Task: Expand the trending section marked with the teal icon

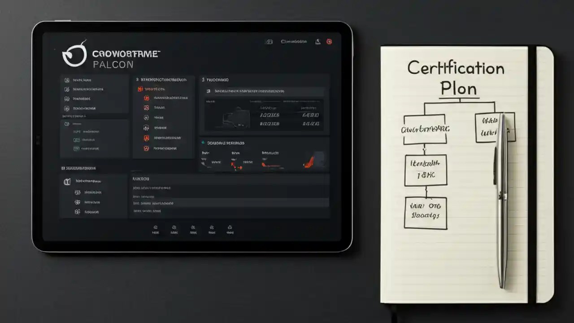Action: tap(223, 143)
